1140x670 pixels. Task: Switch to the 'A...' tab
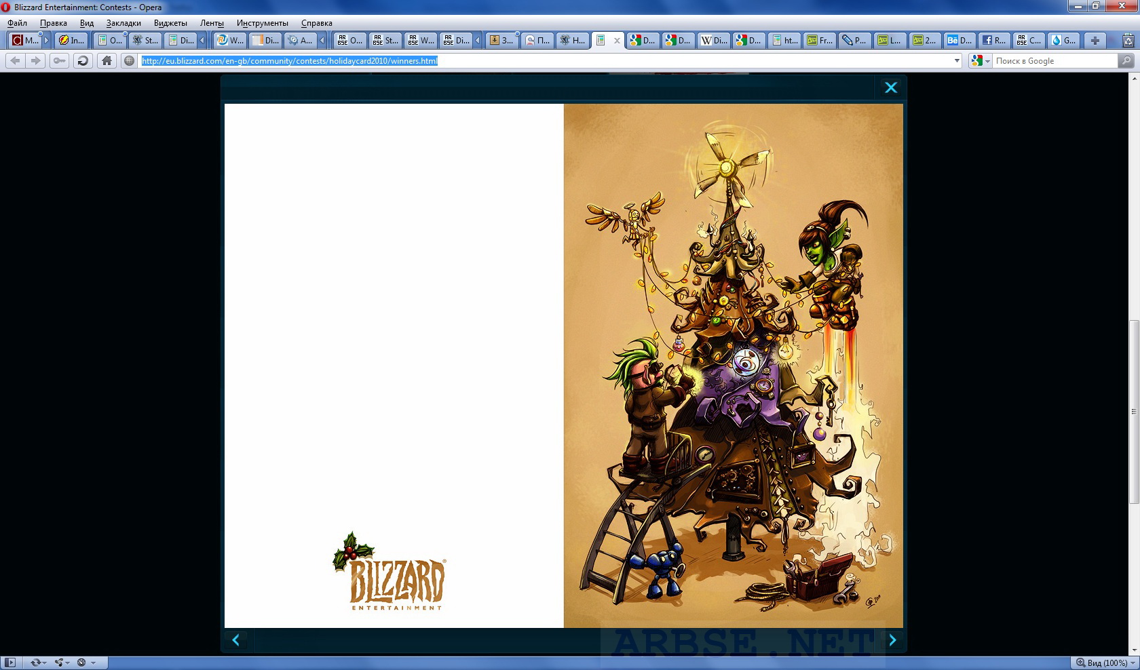(x=300, y=41)
